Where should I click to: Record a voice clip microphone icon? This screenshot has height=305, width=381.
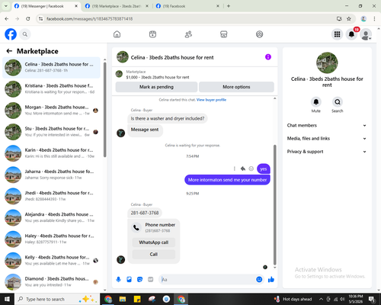click(x=118, y=280)
